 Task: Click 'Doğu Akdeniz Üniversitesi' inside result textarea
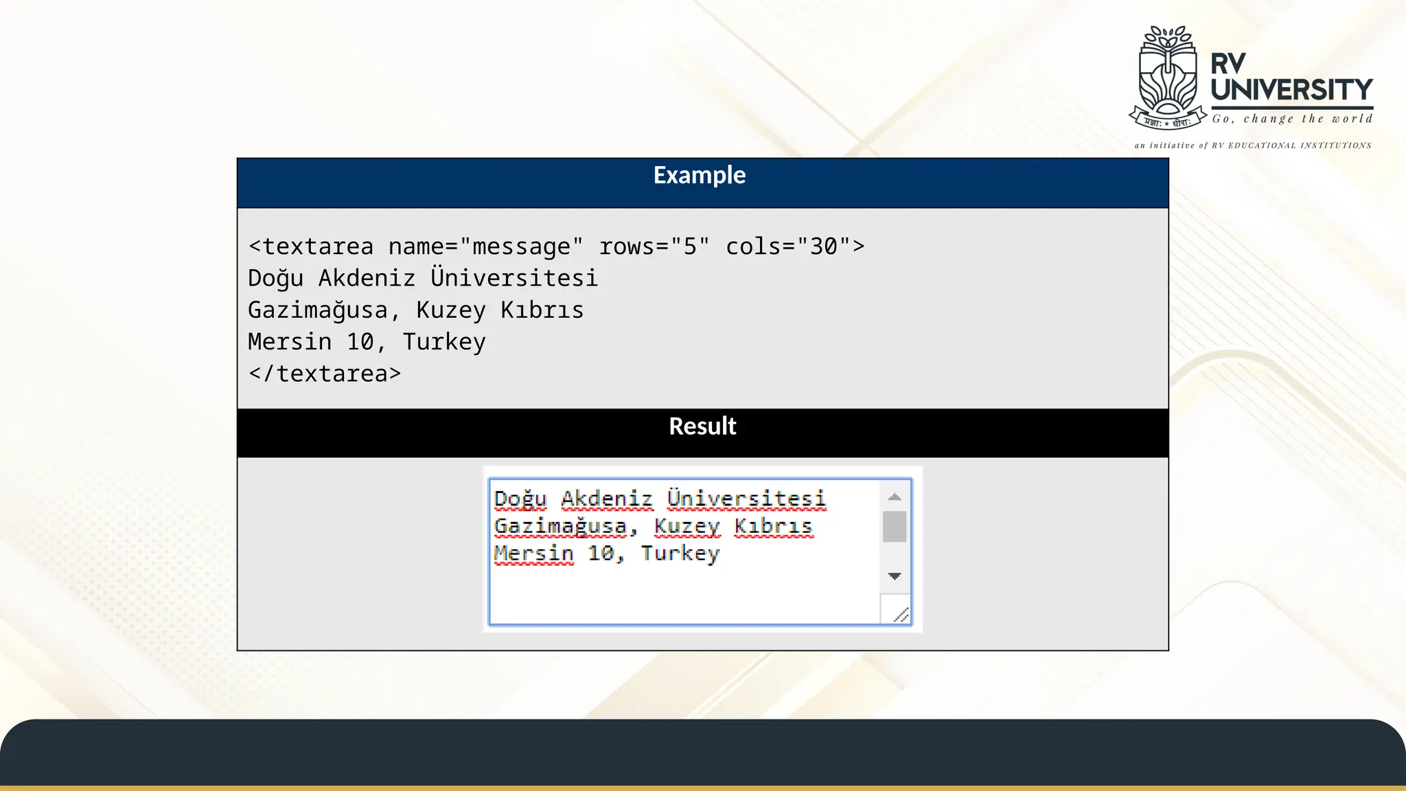tap(660, 499)
